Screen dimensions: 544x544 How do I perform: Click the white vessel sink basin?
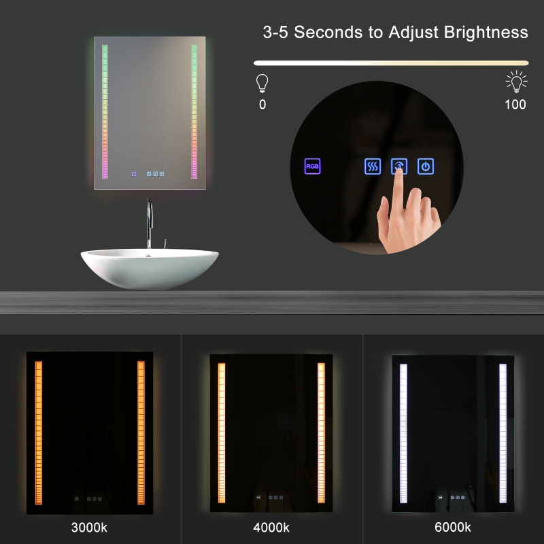(x=150, y=269)
